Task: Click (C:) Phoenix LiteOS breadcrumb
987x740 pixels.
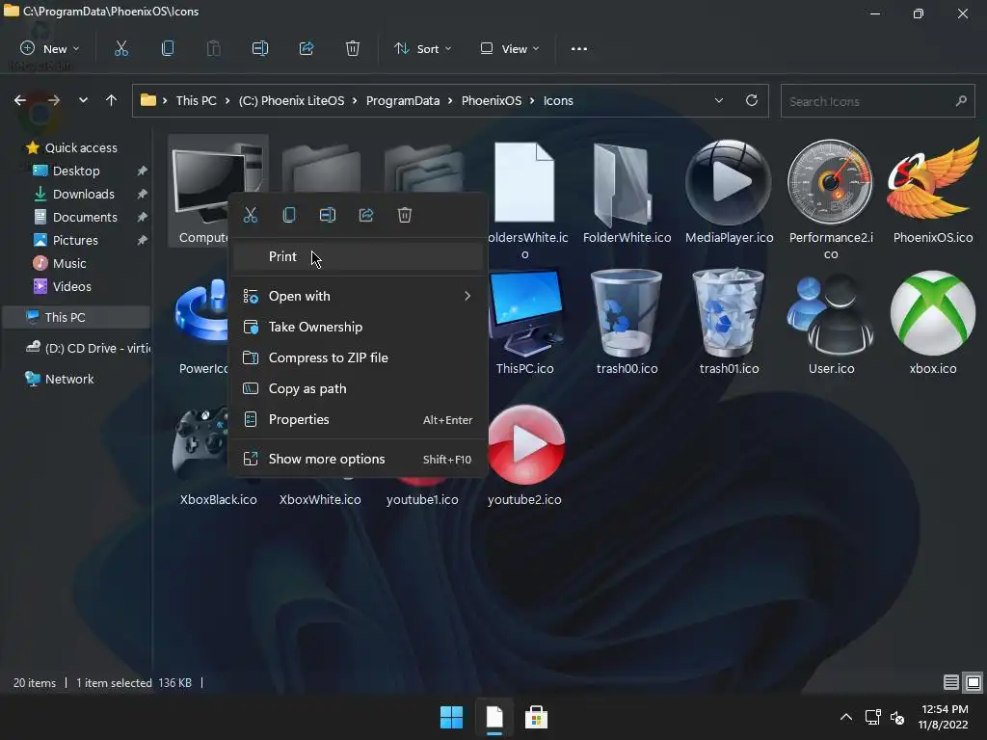Action: coord(291,100)
